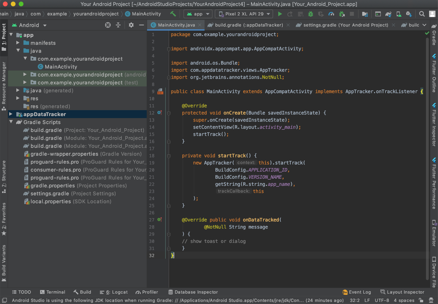Open Resource Manager side tab

coord(4,86)
